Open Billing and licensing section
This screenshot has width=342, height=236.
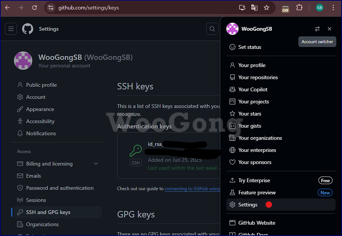pos(58,164)
